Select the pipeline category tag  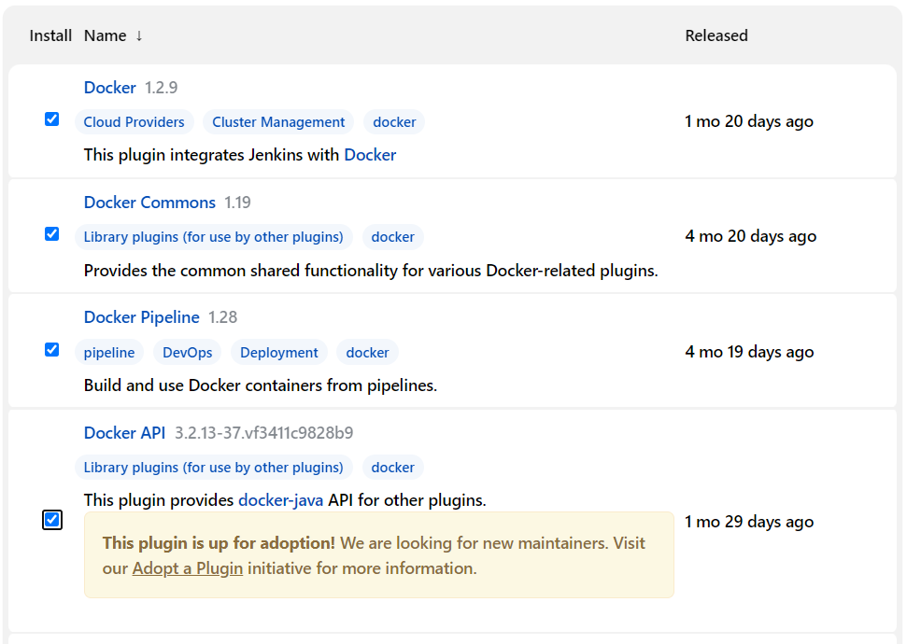pyautogui.click(x=109, y=353)
